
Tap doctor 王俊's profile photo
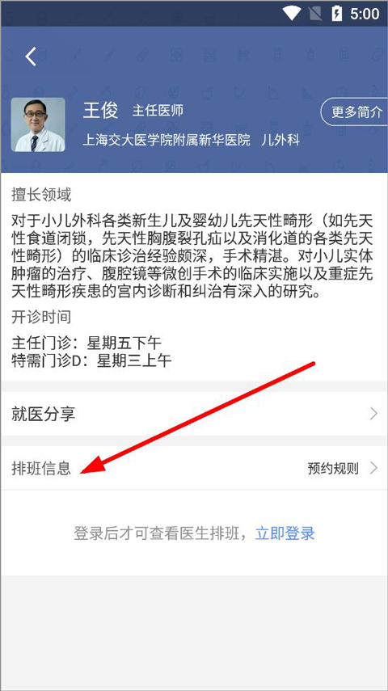[38, 124]
